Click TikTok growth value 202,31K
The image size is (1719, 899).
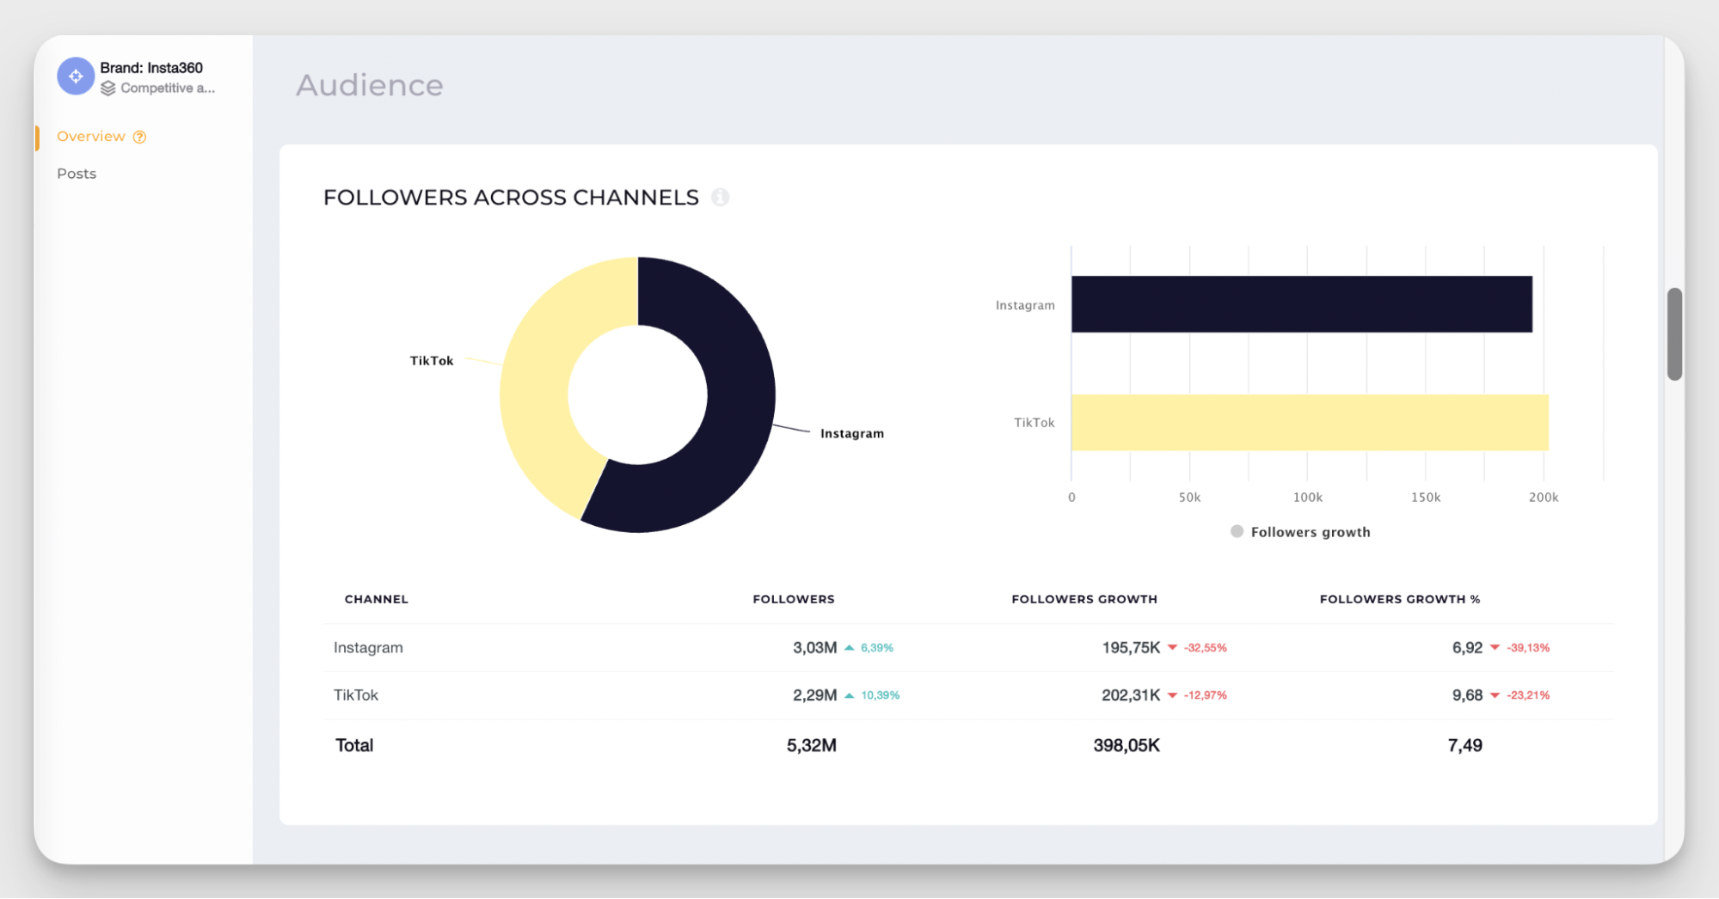[x=1131, y=695]
